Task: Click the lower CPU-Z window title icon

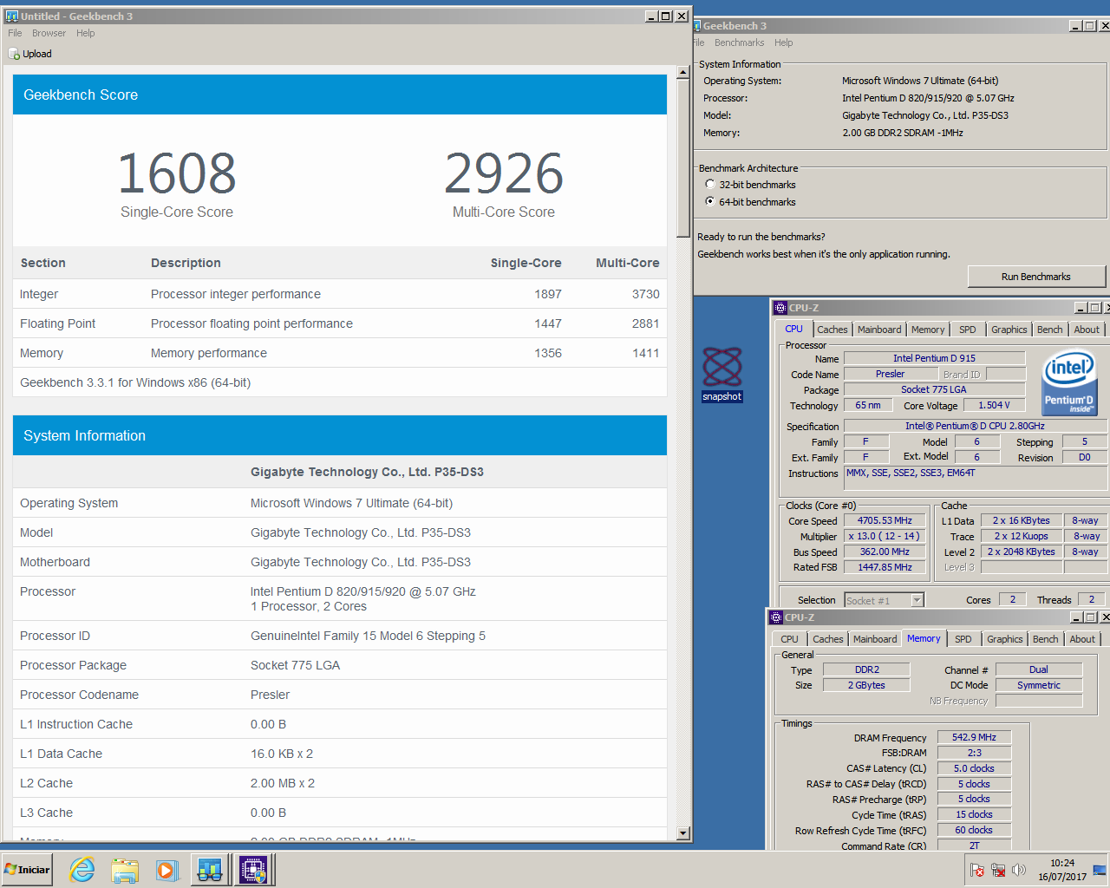Action: pyautogui.click(x=776, y=617)
